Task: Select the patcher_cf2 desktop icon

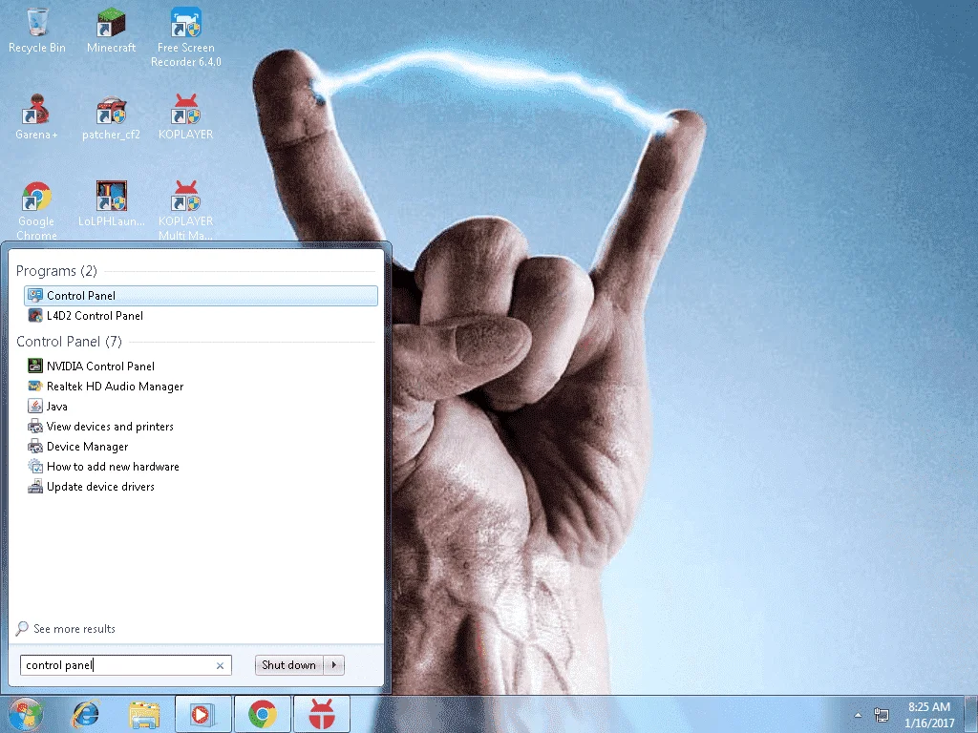Action: pos(111,117)
